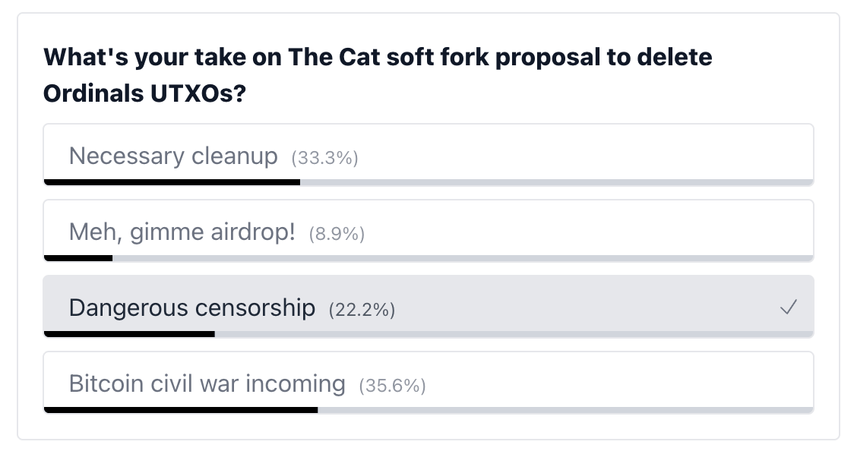Click the highlighted Dangerous censorship row
The height and width of the screenshot is (451, 854).
pyautogui.click(x=428, y=307)
